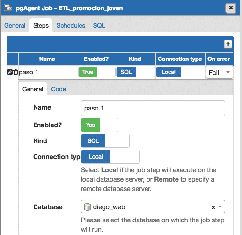The width and height of the screenshot is (242, 235).
Task: Open the Schedules tab
Action: 71,25
